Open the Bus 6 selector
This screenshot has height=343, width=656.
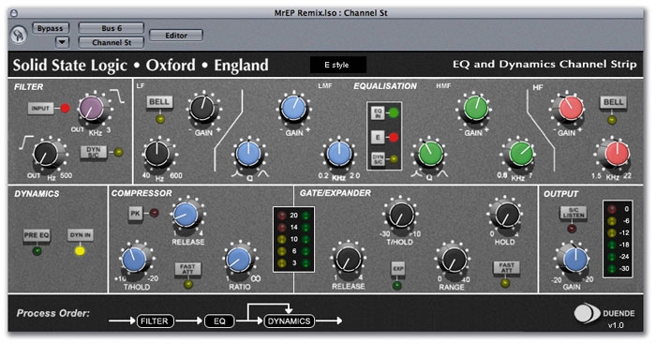[x=112, y=28]
